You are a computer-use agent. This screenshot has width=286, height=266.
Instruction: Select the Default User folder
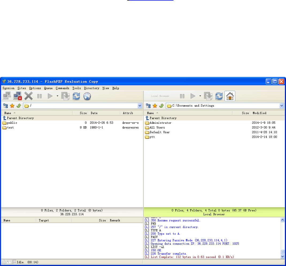(214, 132)
